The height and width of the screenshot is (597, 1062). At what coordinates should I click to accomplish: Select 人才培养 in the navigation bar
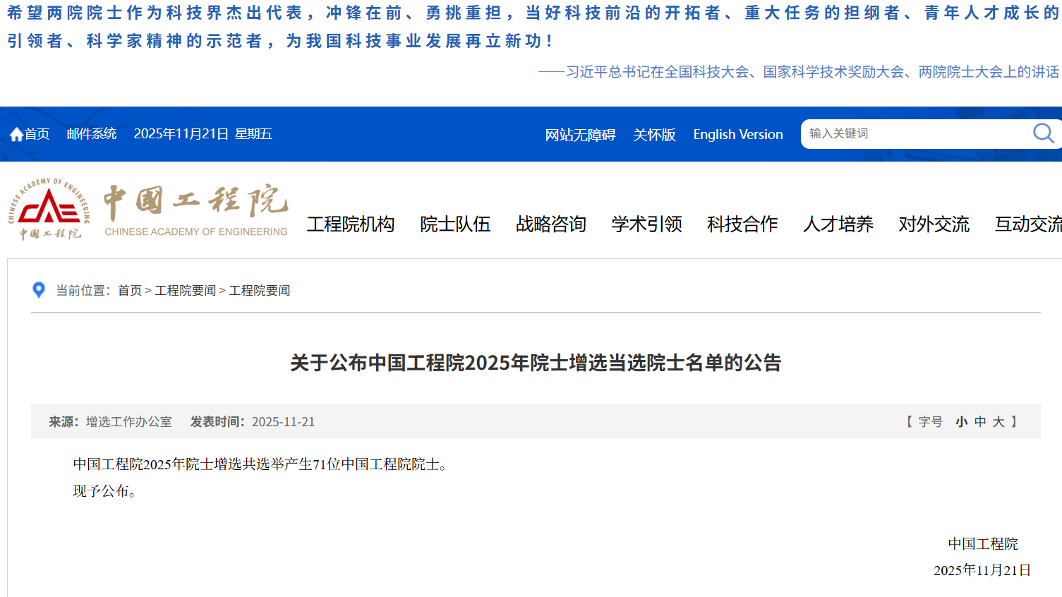click(x=838, y=224)
